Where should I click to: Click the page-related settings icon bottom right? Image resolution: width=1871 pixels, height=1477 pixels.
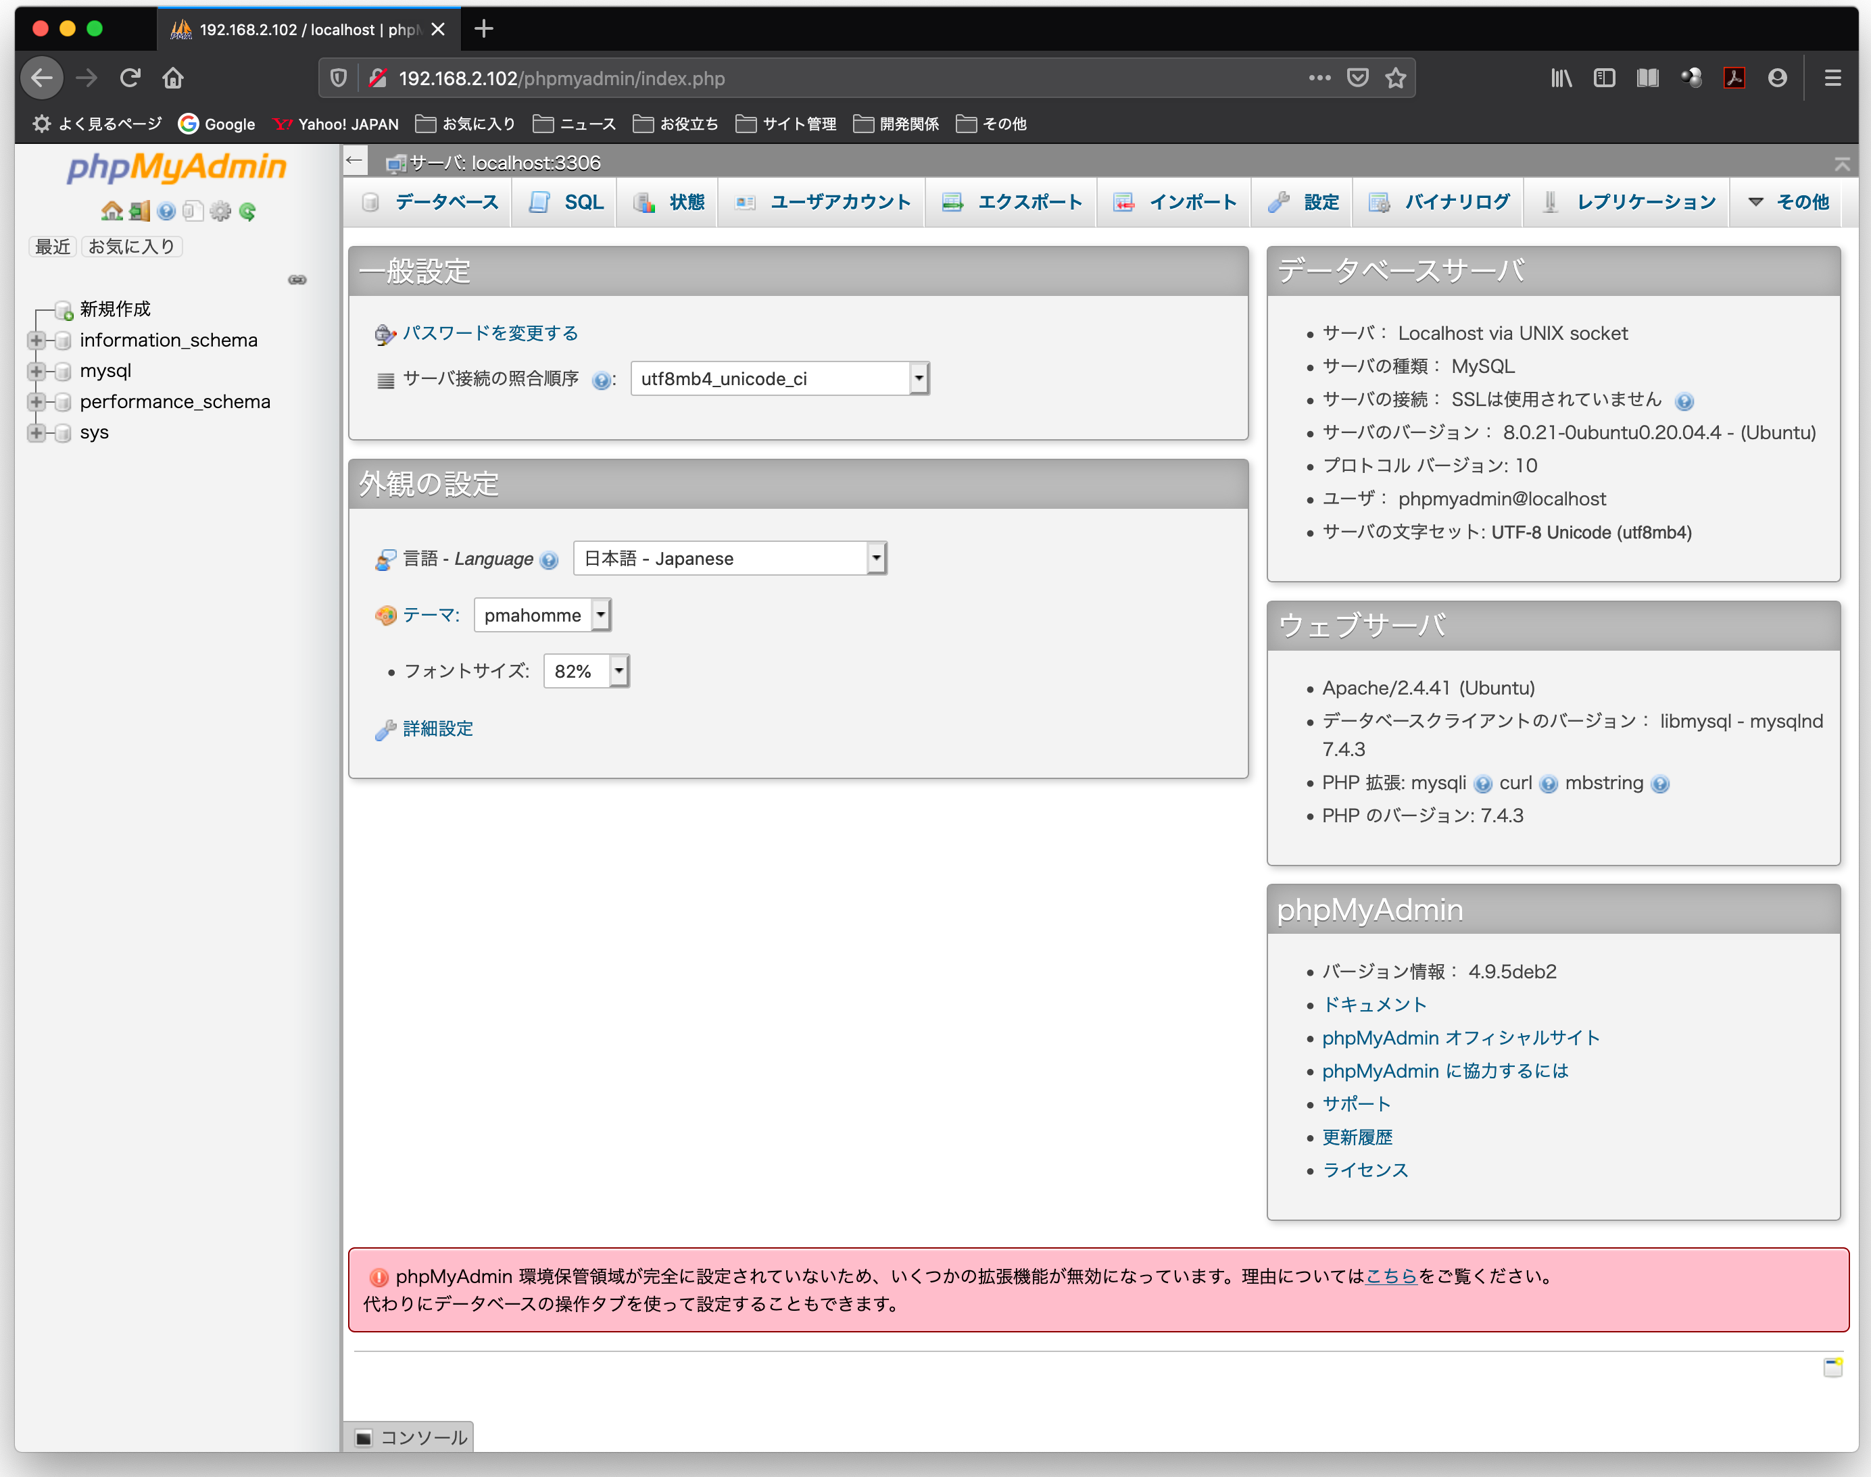[x=1833, y=1367]
